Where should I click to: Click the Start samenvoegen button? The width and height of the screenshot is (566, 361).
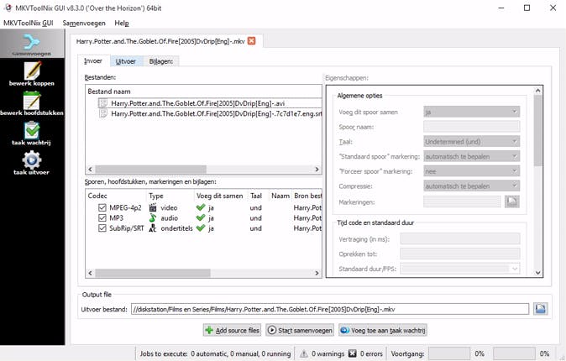300,330
